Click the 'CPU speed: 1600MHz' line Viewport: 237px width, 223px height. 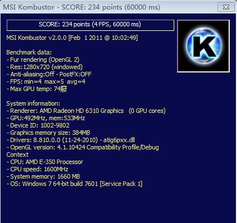(38, 169)
